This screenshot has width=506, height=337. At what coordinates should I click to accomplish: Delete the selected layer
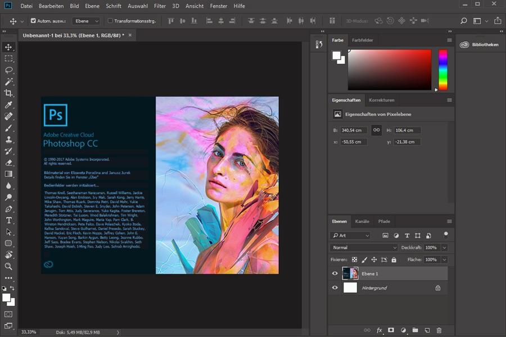tap(439, 330)
